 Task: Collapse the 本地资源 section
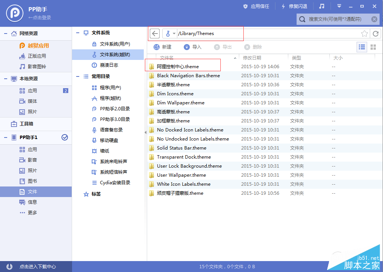5,79
